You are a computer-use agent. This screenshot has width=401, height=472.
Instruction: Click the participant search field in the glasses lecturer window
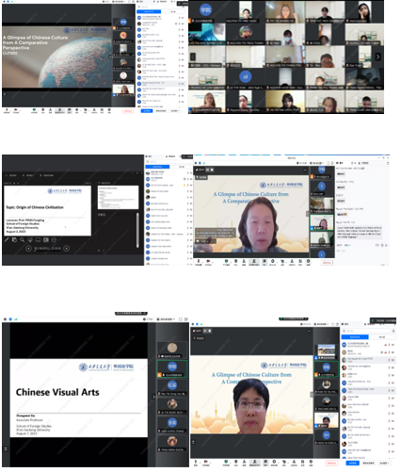pyautogui.click(x=366, y=331)
